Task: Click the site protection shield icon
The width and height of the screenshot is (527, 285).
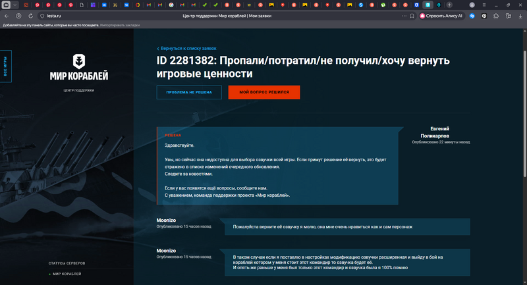Action: [x=43, y=15]
